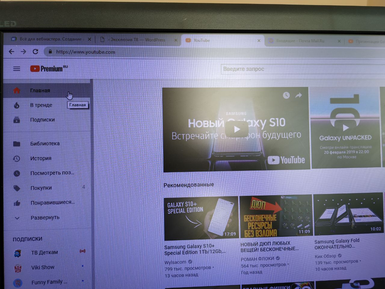Open title Samsung Galaxy Fold ОКОНЧАТЕЛЬНО
Screen dimensions: 385x289
click(x=337, y=244)
